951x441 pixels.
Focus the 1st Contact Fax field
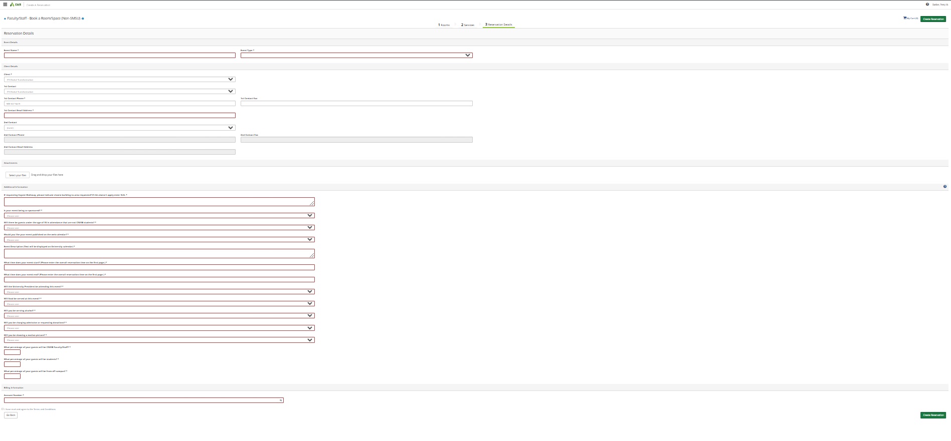(x=356, y=104)
